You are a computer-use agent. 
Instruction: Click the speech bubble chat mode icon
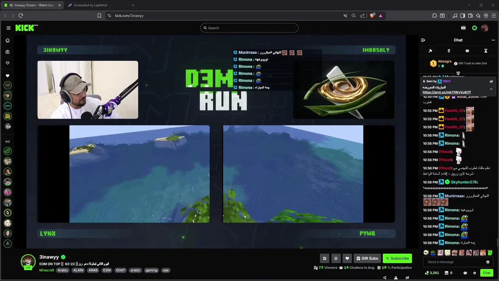pyautogui.click(x=467, y=51)
